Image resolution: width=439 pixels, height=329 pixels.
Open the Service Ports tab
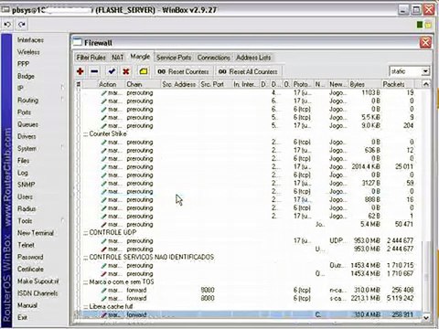pyautogui.click(x=174, y=58)
